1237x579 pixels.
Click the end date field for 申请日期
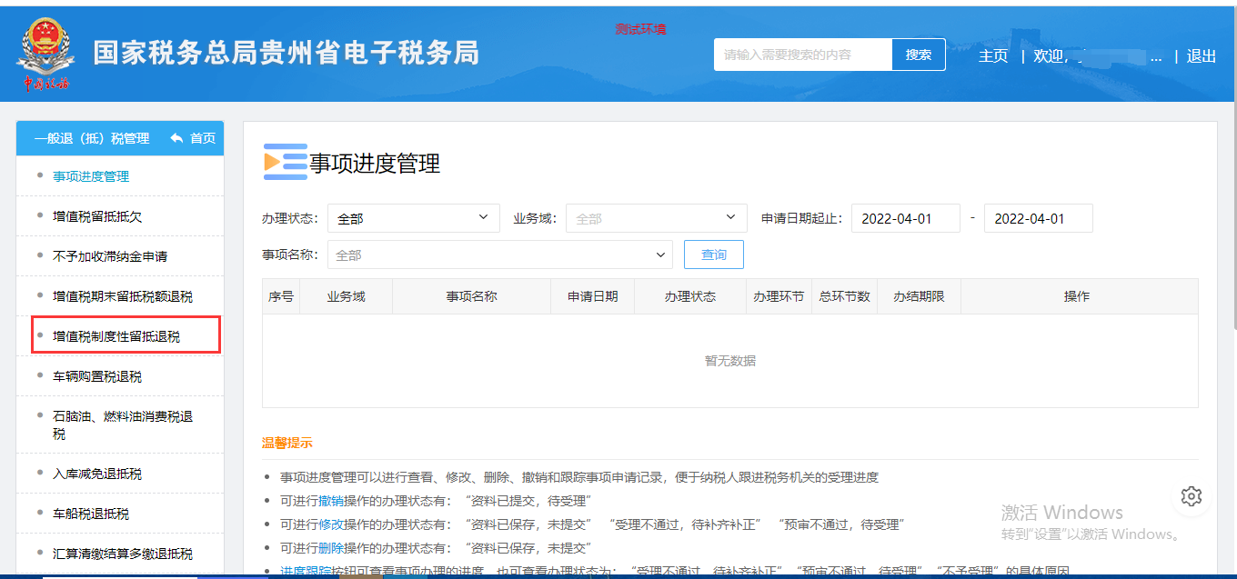(1038, 219)
